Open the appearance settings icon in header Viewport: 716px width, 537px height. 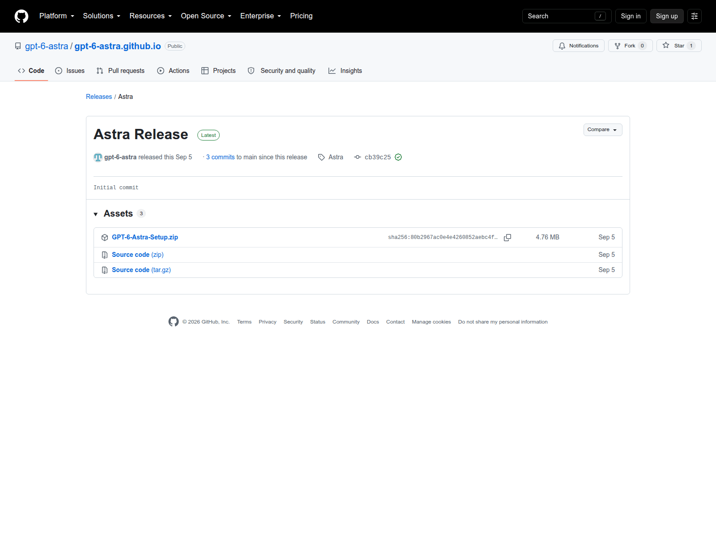[x=695, y=16]
